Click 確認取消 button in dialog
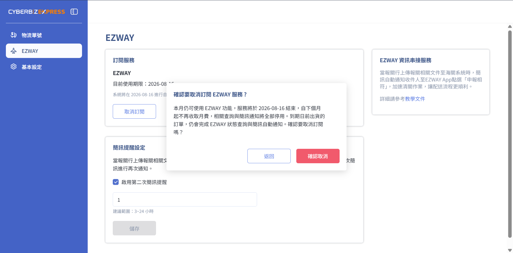The height and width of the screenshot is (253, 513). point(318,156)
